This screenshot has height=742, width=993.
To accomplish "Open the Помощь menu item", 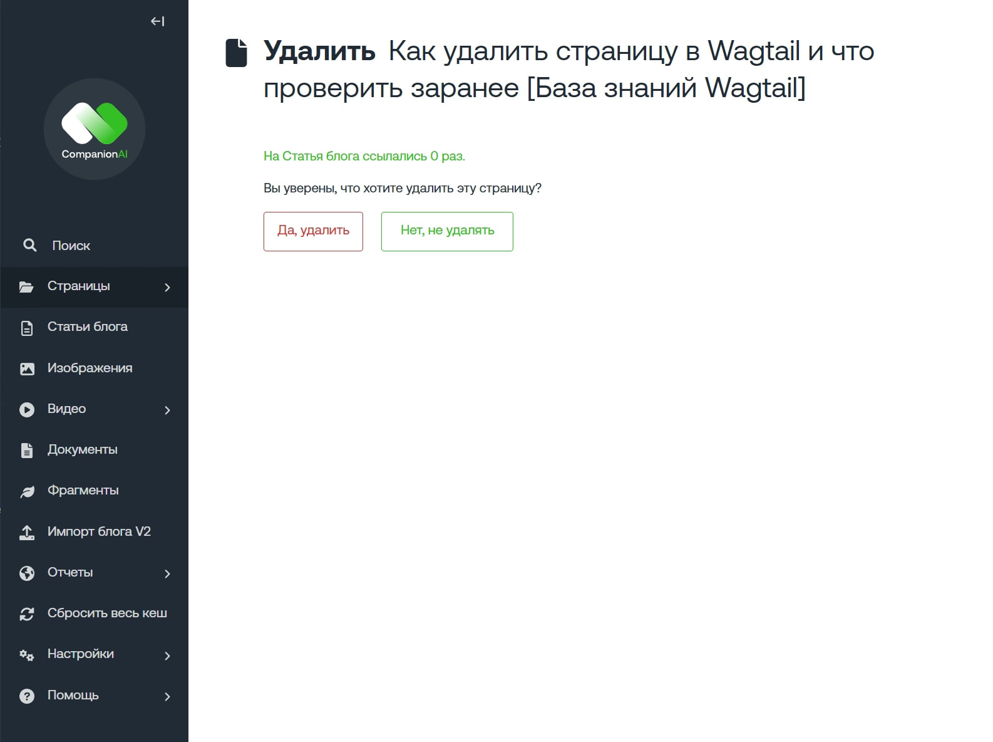I will tap(94, 696).
